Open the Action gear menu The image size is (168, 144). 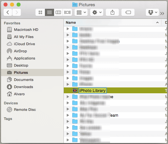point(97,12)
